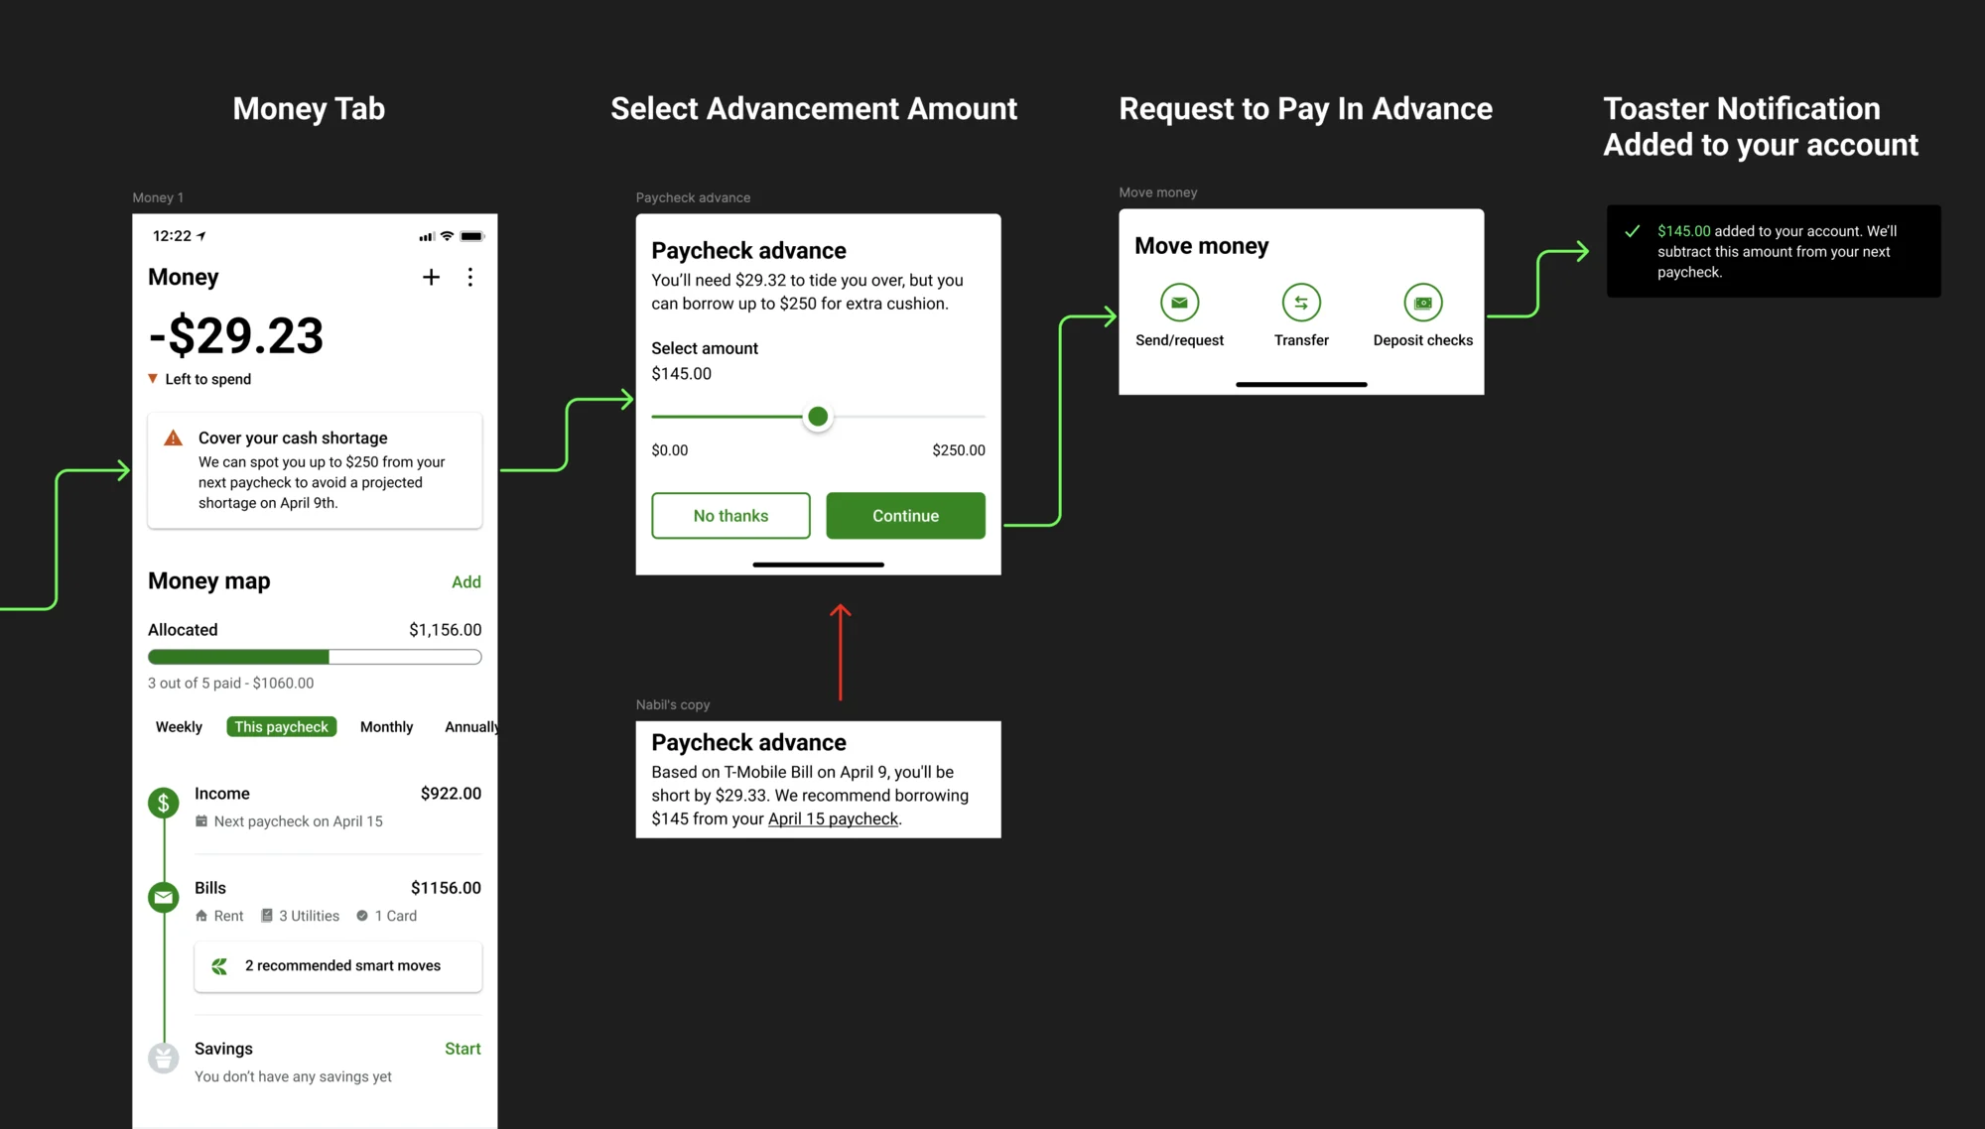1985x1129 pixels.
Task: Tap the home indicator bar on Move money sheet
Action: pos(1301,384)
